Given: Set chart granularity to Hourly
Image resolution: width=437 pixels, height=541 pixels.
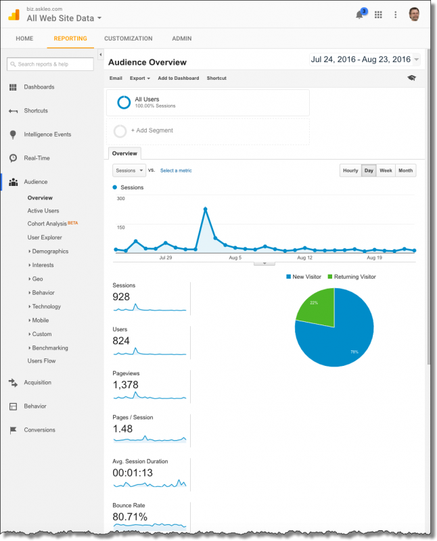Looking at the screenshot, I should click(350, 170).
